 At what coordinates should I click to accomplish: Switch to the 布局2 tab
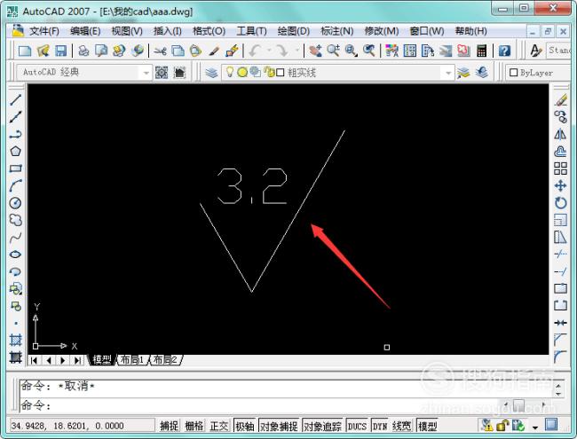coord(165,360)
